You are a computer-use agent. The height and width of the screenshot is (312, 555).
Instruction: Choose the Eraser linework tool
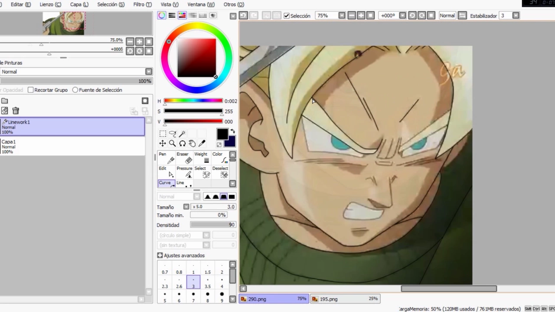pos(184,158)
